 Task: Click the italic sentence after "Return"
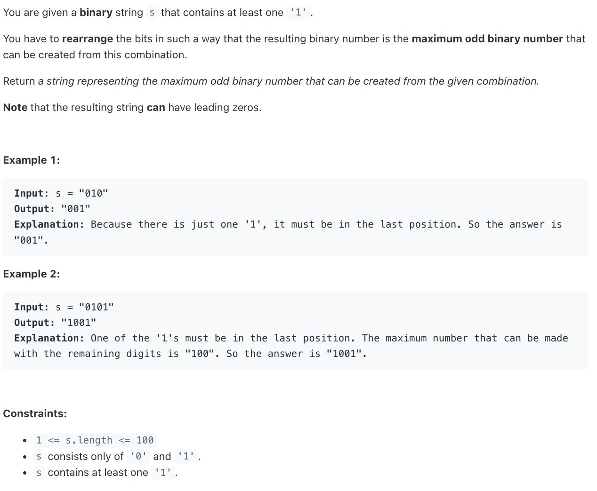(x=289, y=81)
